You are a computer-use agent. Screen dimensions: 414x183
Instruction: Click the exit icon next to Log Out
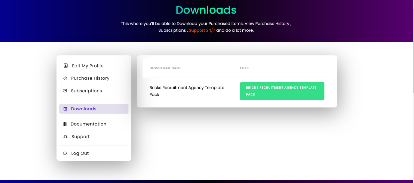tap(65, 153)
